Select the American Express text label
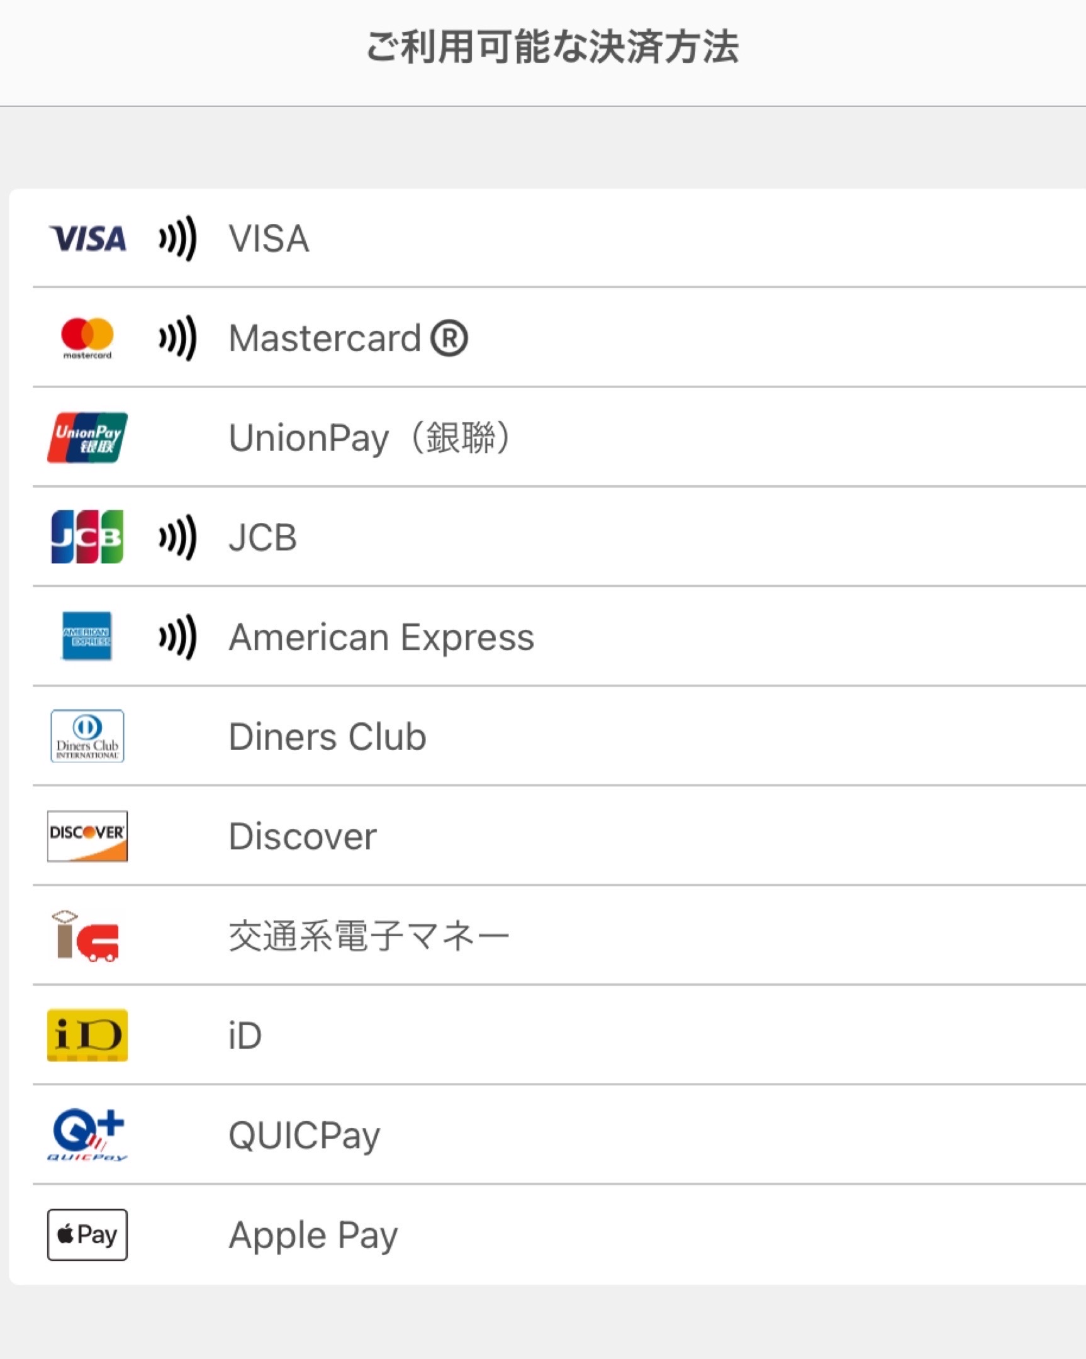 pos(381,637)
